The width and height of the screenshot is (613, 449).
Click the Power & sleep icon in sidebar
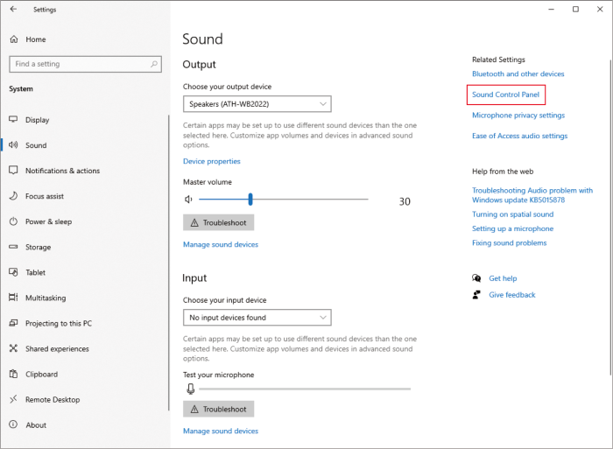pyautogui.click(x=14, y=221)
